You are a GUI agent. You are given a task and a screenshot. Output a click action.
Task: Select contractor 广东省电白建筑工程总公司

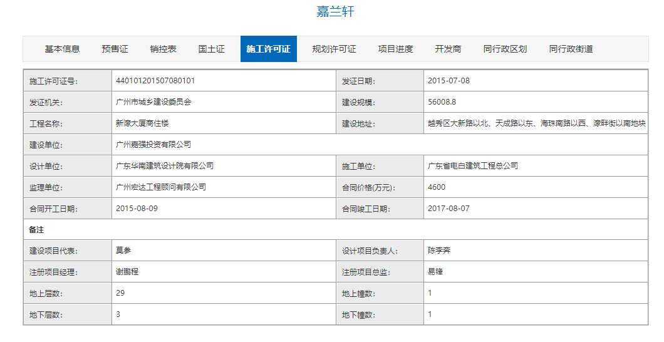pyautogui.click(x=473, y=165)
